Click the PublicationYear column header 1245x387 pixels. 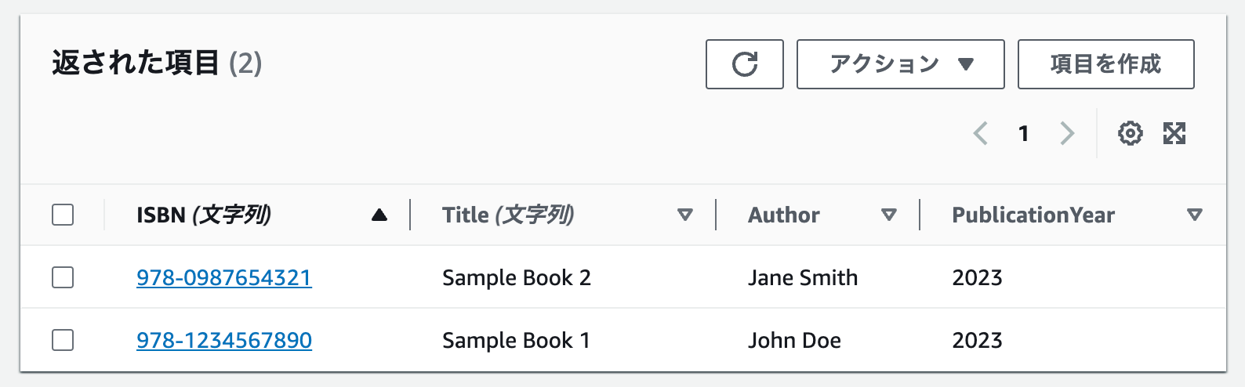(x=1033, y=215)
